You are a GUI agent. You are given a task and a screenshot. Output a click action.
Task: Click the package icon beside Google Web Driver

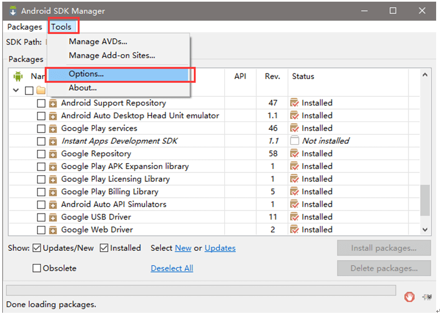coord(53,230)
